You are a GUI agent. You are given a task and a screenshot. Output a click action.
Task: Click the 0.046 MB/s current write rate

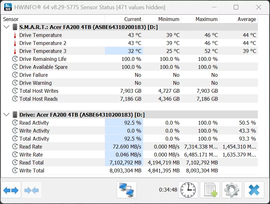point(128,154)
